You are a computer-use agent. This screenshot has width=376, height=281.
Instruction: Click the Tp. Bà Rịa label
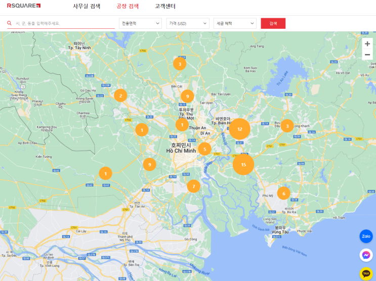289,212
